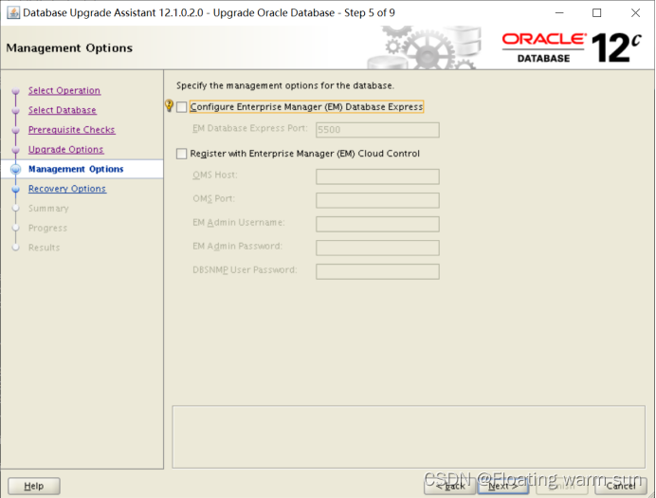656x498 pixels.
Task: Open Prerequisite Checks step
Action: click(71, 130)
